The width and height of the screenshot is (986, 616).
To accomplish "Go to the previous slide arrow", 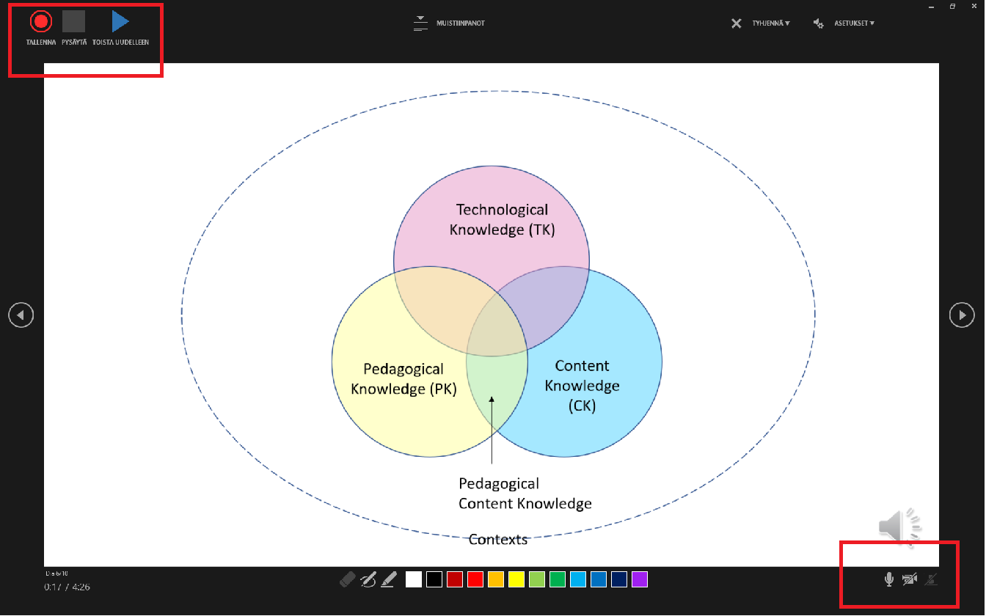I will (21, 315).
